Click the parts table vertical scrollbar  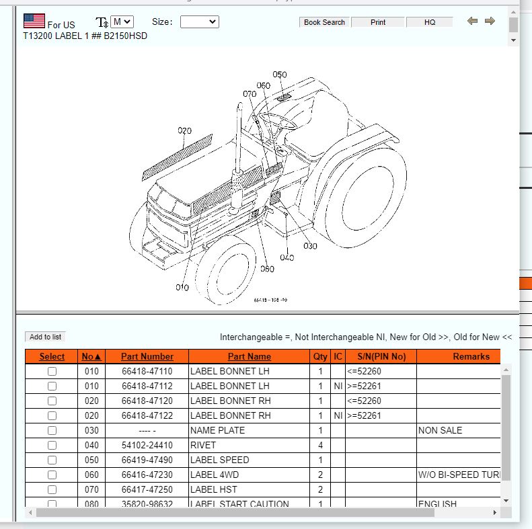tap(506, 428)
